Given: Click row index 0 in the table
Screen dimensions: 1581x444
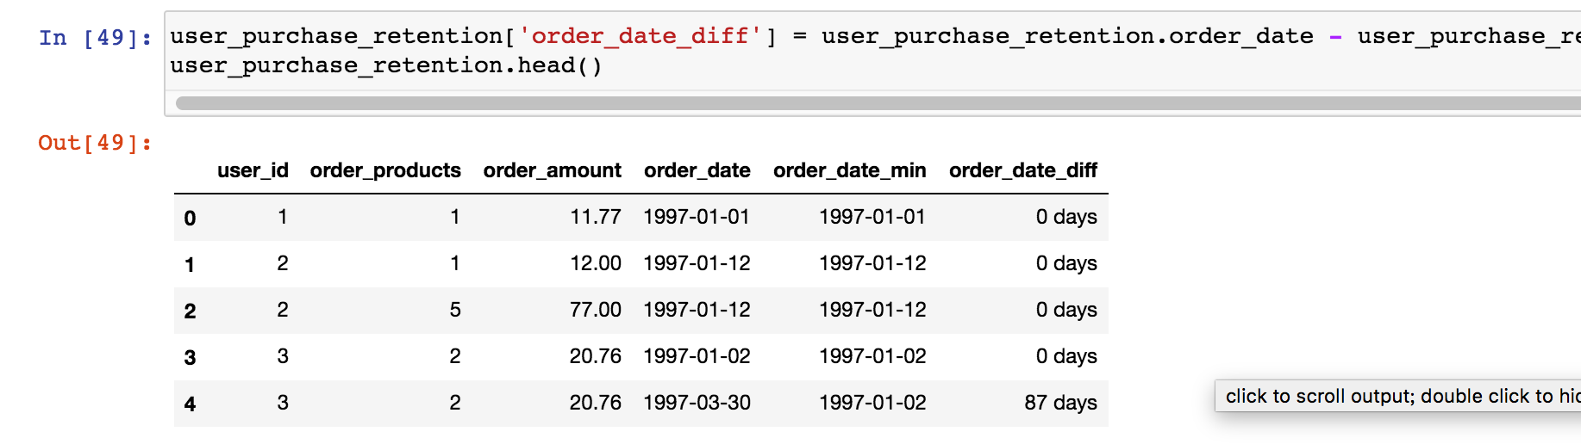Looking at the screenshot, I should coord(190,219).
